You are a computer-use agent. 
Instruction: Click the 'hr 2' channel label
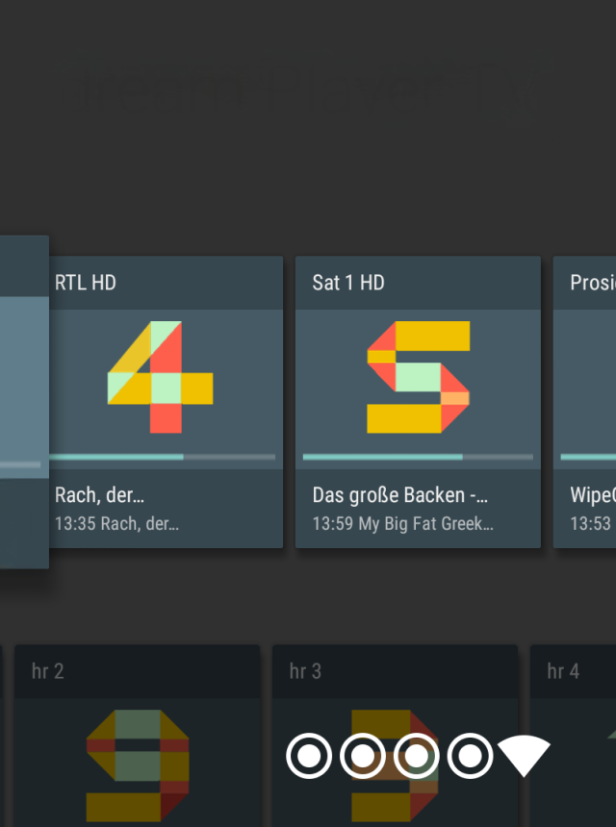pos(47,671)
